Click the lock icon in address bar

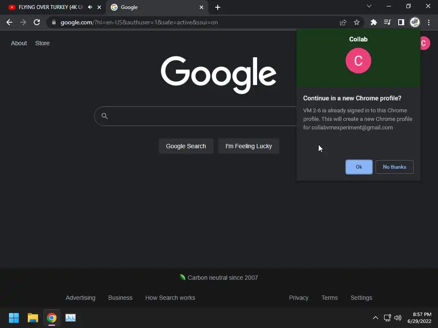(54, 22)
